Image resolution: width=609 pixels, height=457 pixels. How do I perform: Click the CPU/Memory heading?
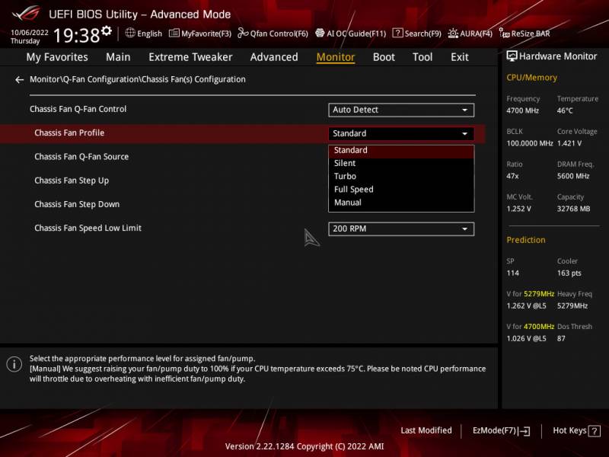click(x=531, y=78)
